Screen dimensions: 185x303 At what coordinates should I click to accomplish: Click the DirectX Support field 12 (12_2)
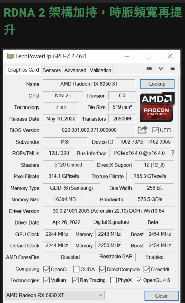154,165
